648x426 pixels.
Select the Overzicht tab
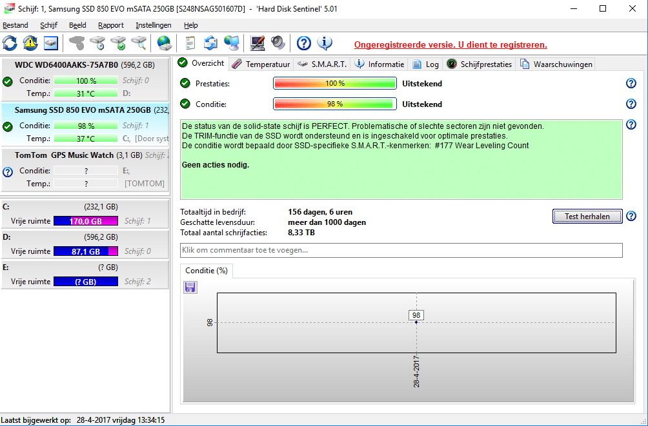201,63
